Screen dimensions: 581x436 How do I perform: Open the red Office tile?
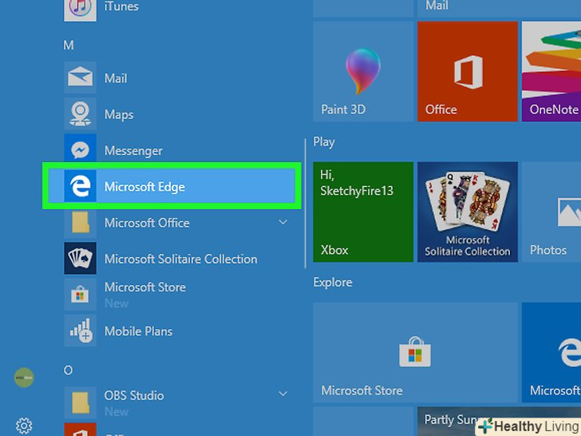pos(468,71)
